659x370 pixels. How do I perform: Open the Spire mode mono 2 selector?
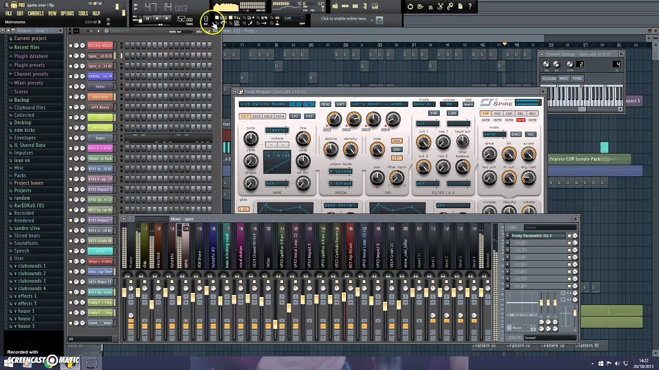(x=424, y=104)
